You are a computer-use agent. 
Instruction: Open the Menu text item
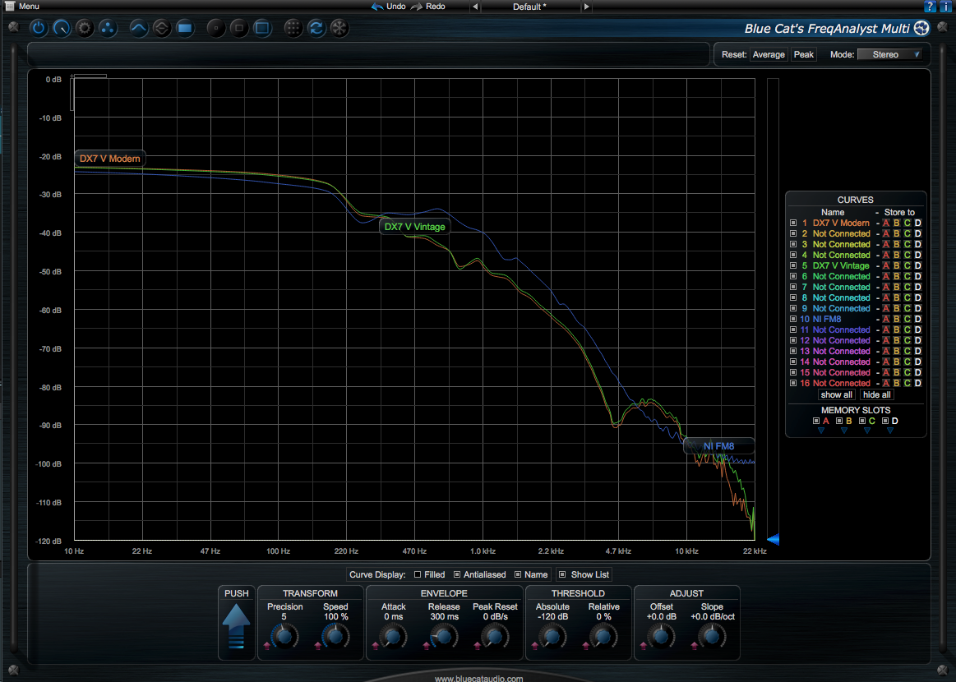coord(29,6)
